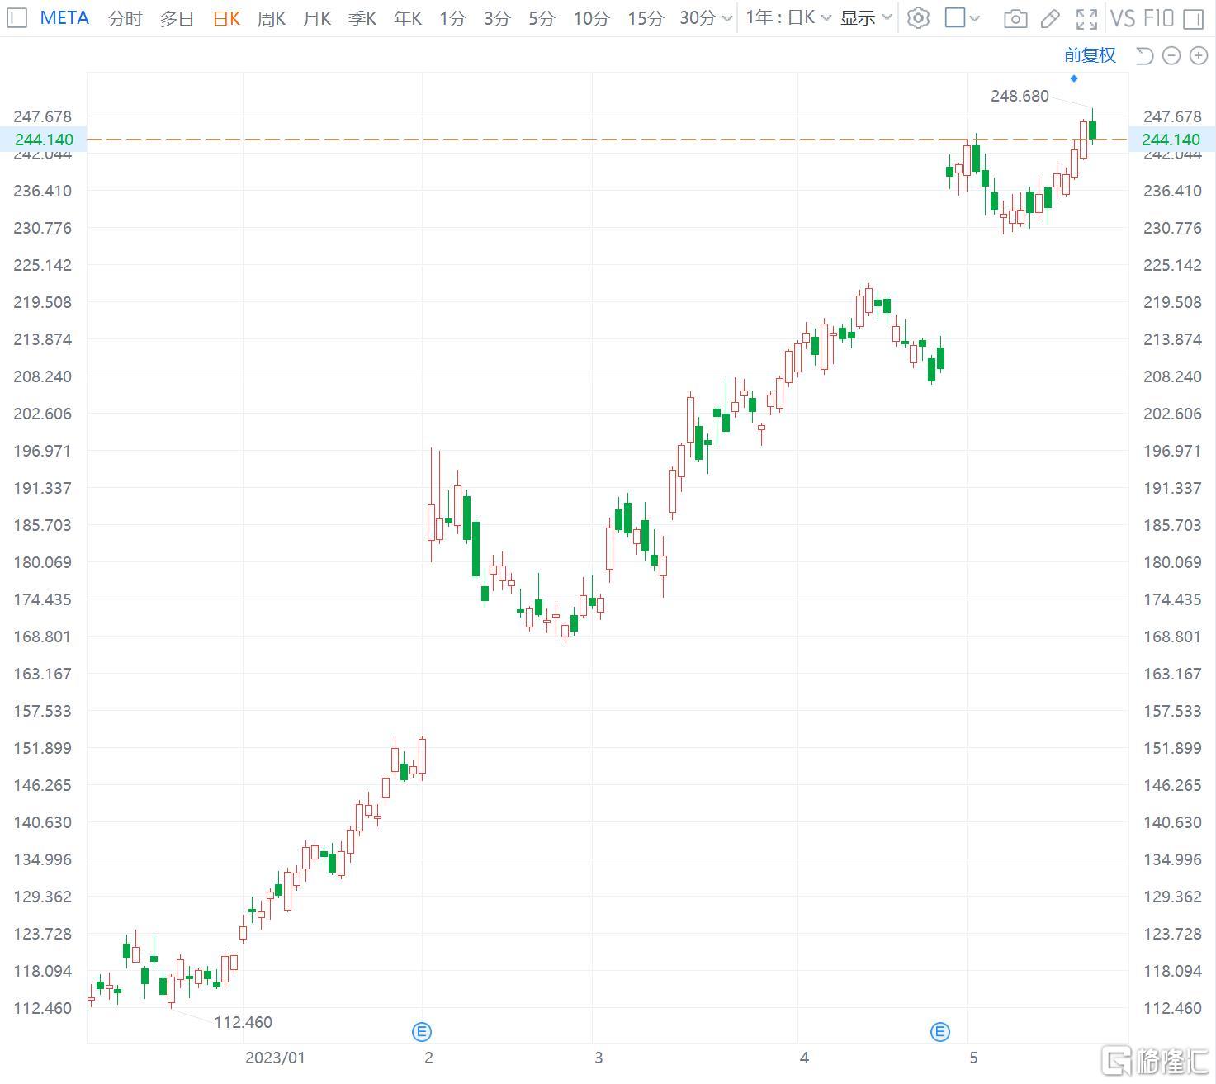Viewport: 1216px width, 1084px height.
Task: Click the late-April earnings E marker
Action: pos(940,1031)
